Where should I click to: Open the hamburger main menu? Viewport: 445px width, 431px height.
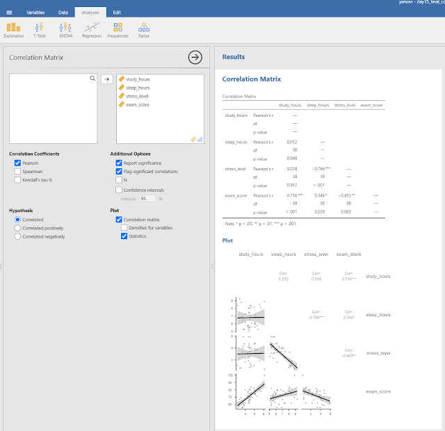(x=9, y=13)
